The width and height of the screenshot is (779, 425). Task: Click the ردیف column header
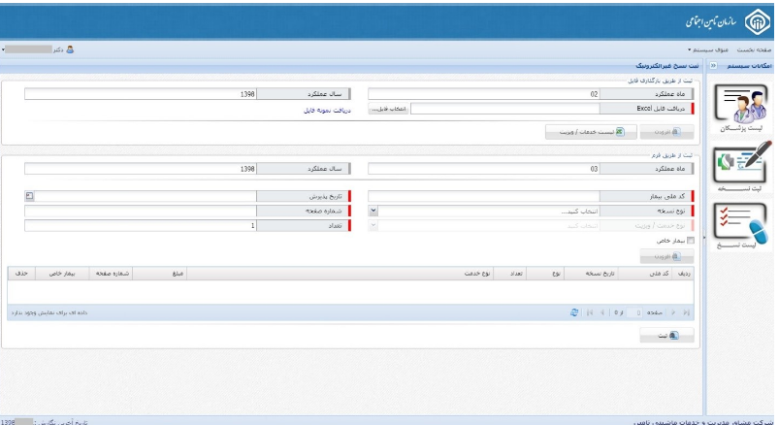(x=683, y=274)
